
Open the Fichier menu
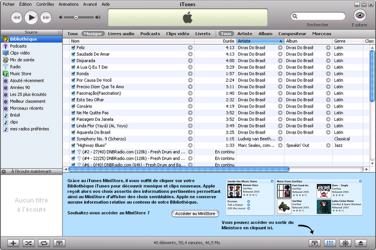(x=8, y=4)
